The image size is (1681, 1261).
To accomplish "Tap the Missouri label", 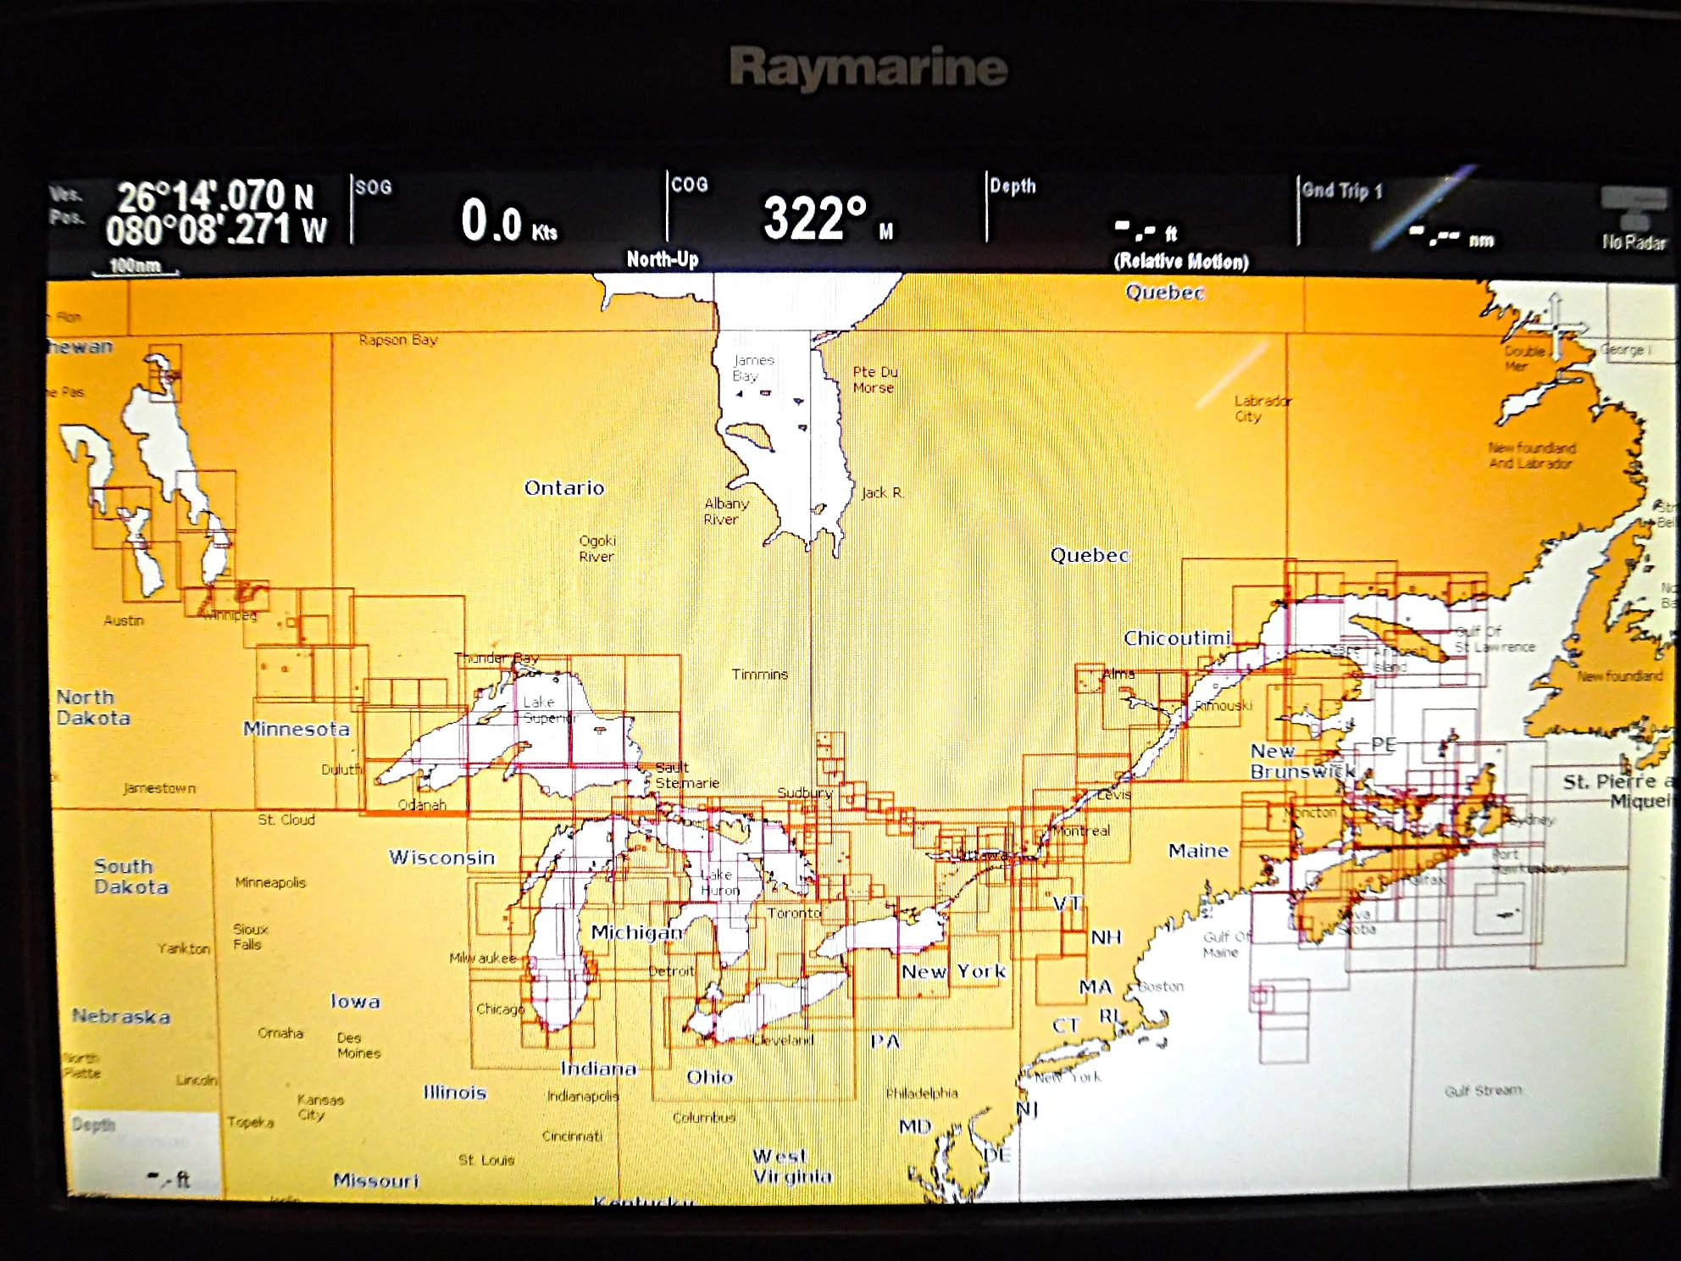I will coord(376,1180).
